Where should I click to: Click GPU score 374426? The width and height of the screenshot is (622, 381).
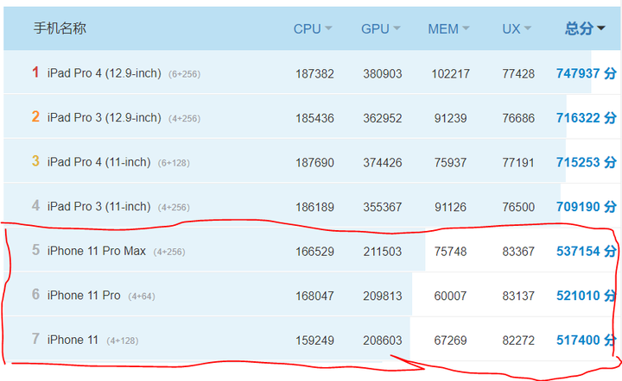[383, 163]
